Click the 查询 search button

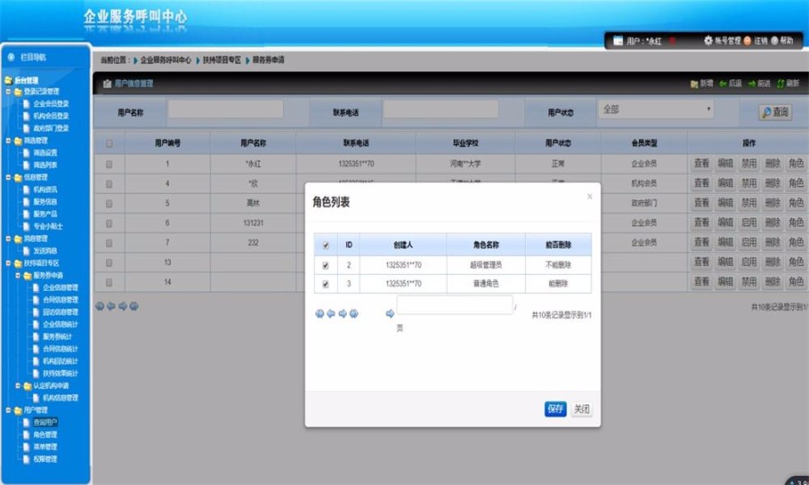[775, 112]
